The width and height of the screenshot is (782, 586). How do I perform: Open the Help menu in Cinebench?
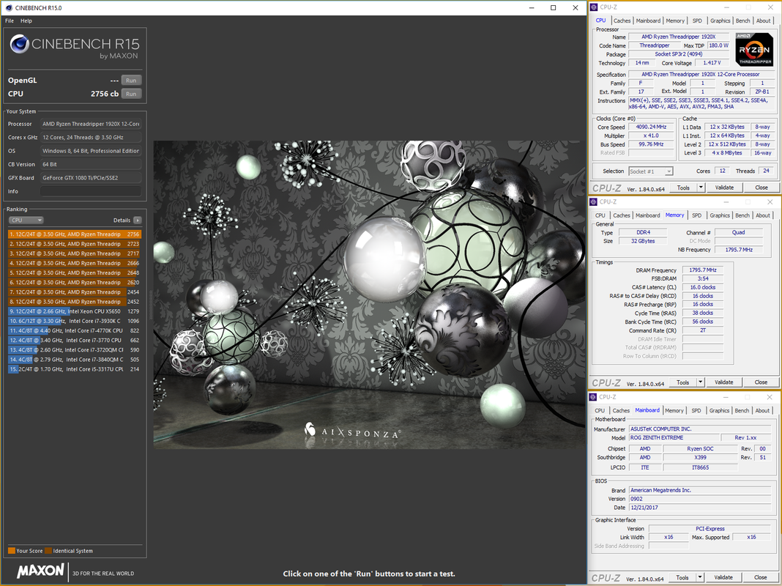(x=26, y=21)
